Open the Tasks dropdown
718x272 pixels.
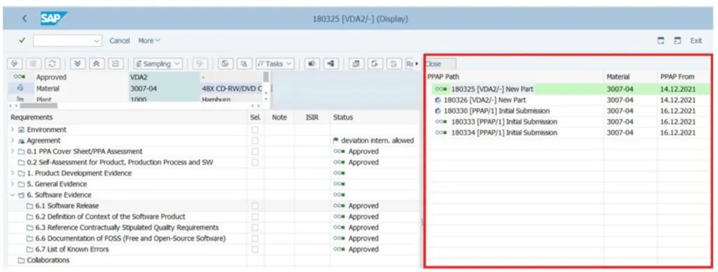pos(275,64)
